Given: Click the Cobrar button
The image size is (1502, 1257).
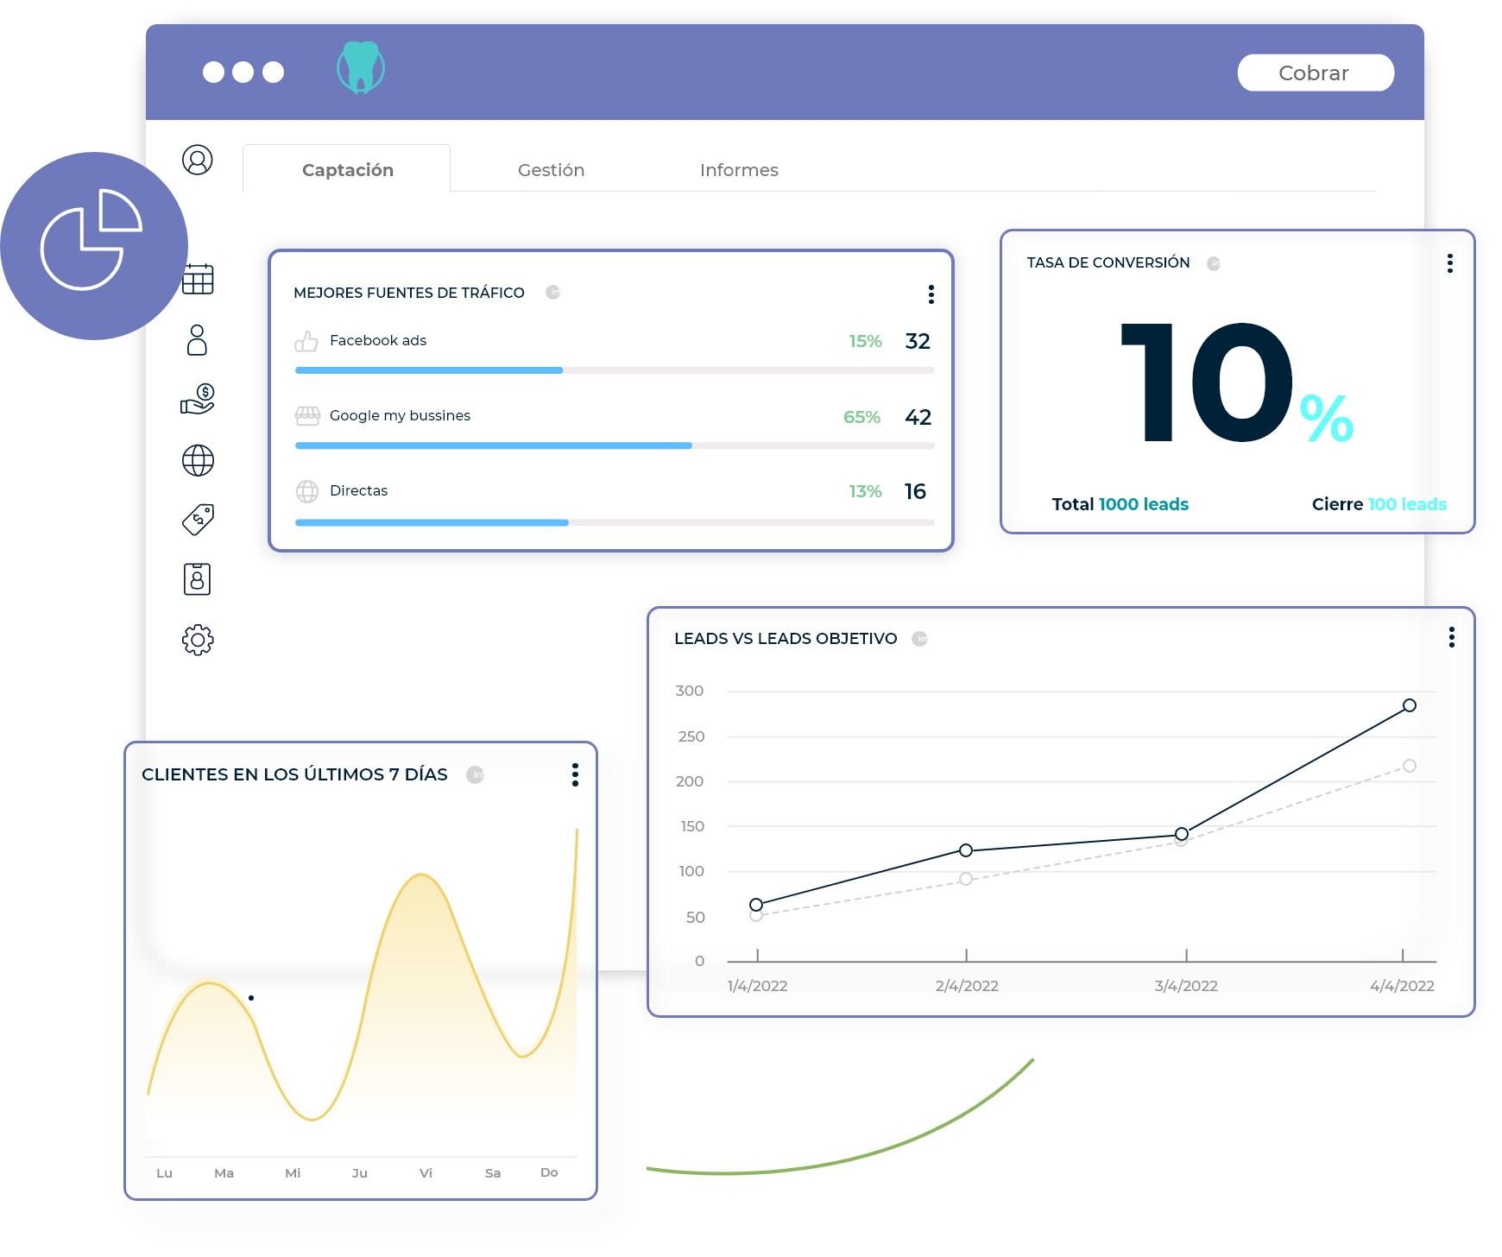Looking at the screenshot, I should click(1316, 73).
